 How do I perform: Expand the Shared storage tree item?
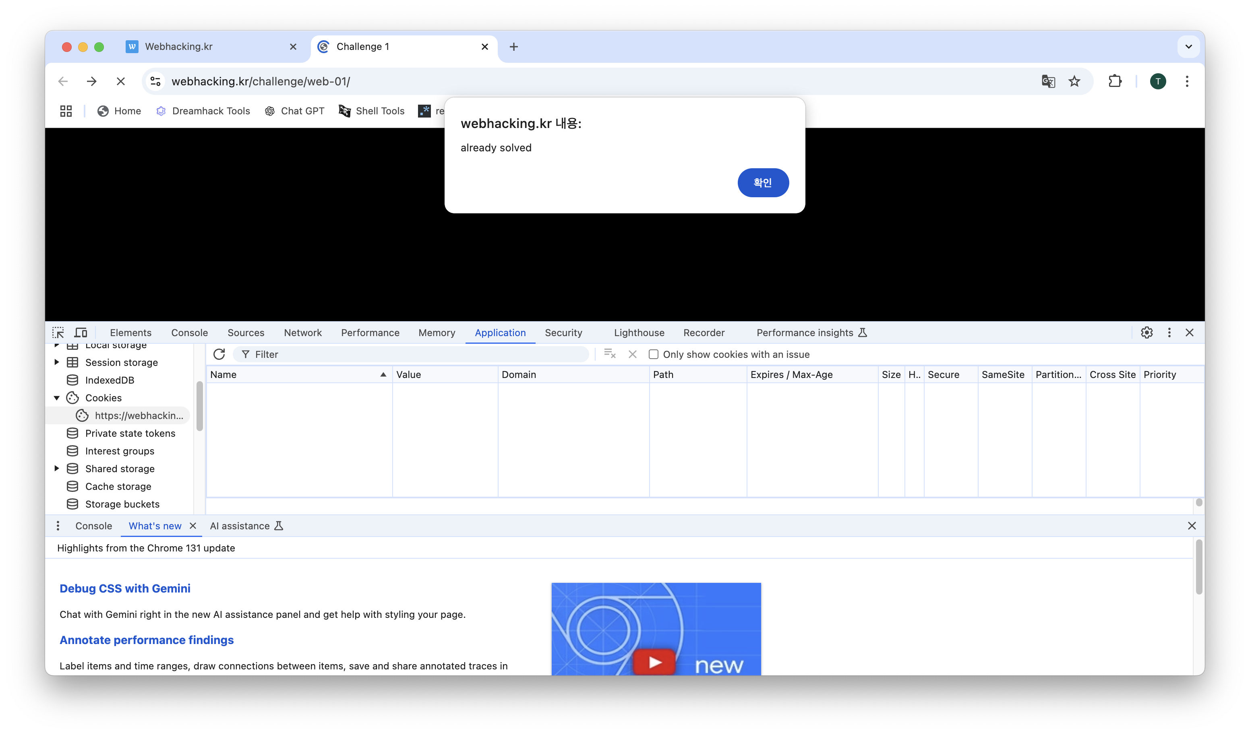point(56,469)
